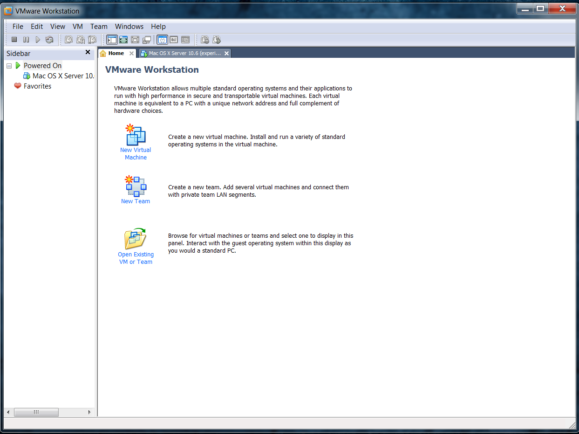Click the Console View toolbar icon
The image size is (579, 434).
185,40
